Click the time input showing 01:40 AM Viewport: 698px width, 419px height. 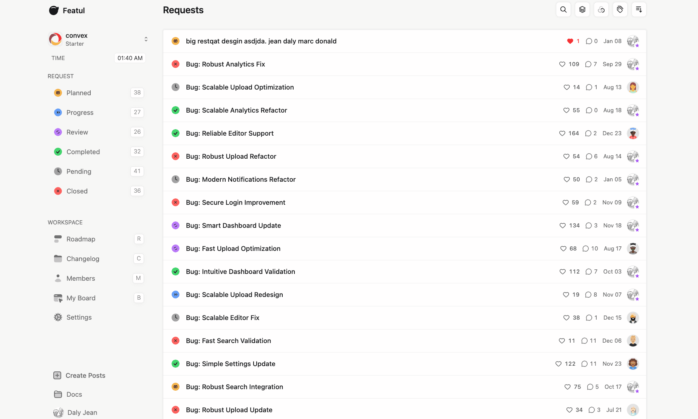tap(130, 58)
